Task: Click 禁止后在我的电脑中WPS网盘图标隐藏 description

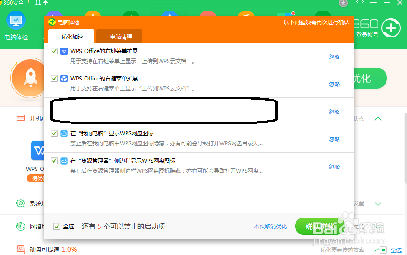Action: (x=166, y=143)
